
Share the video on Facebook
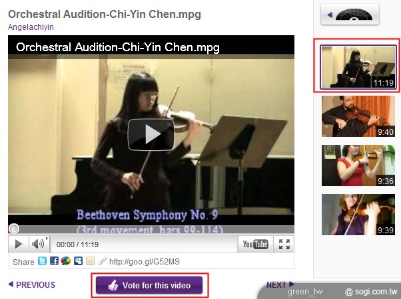[x=54, y=261]
